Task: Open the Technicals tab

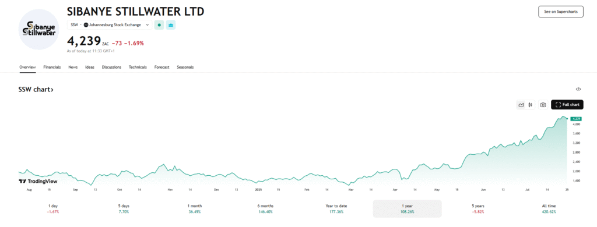Action: click(138, 67)
